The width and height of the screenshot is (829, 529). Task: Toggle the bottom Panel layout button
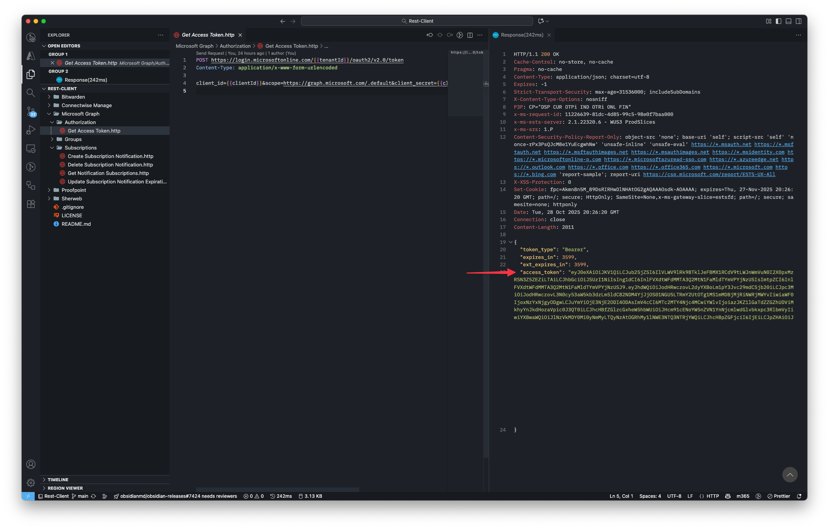(x=789, y=21)
